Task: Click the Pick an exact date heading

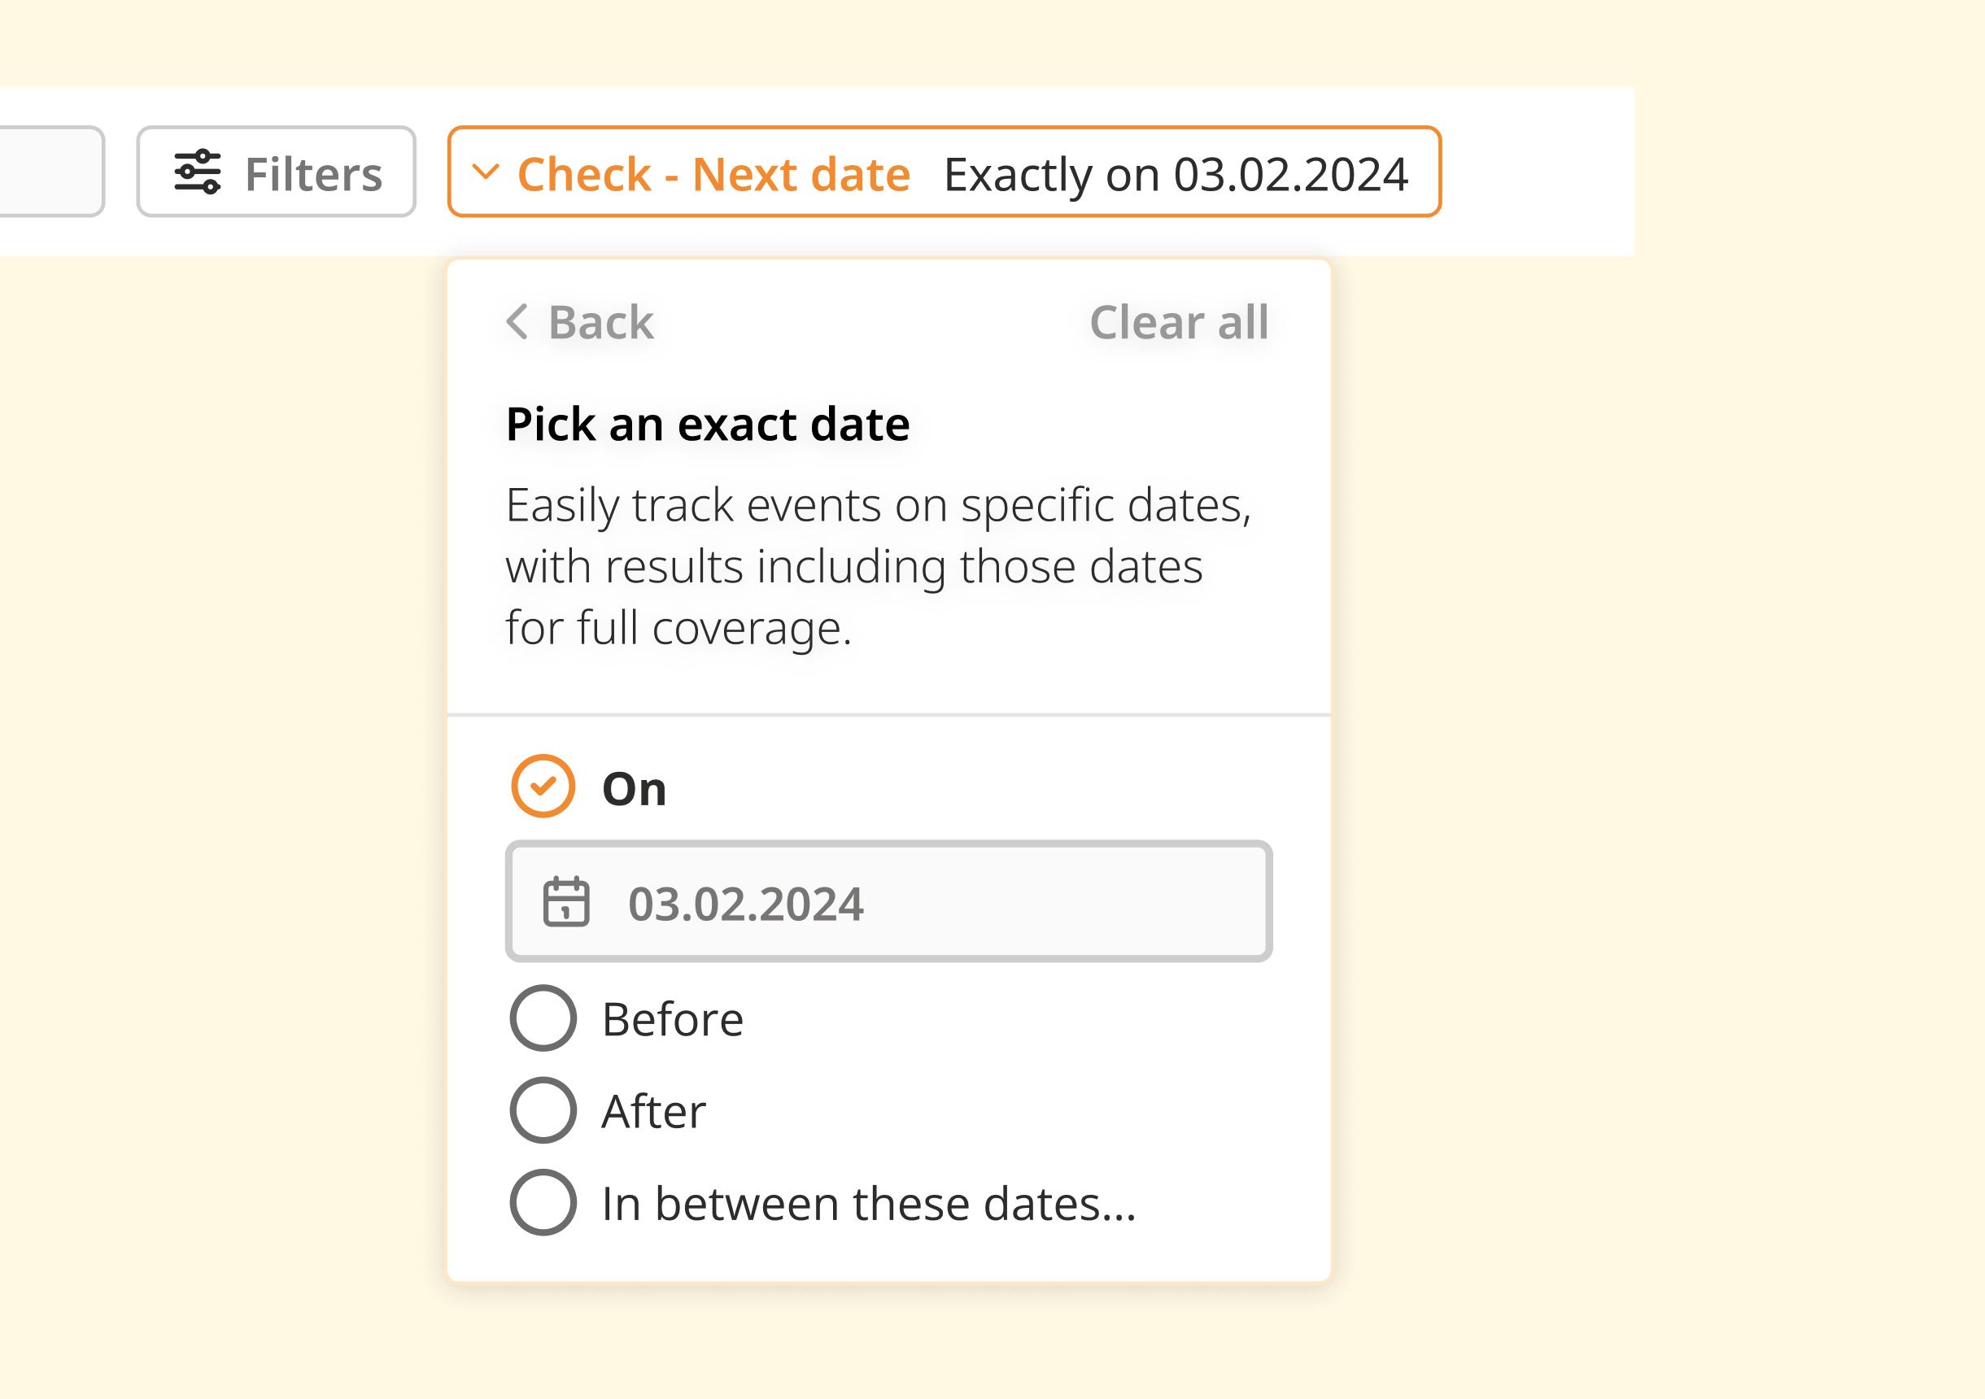Action: [707, 424]
